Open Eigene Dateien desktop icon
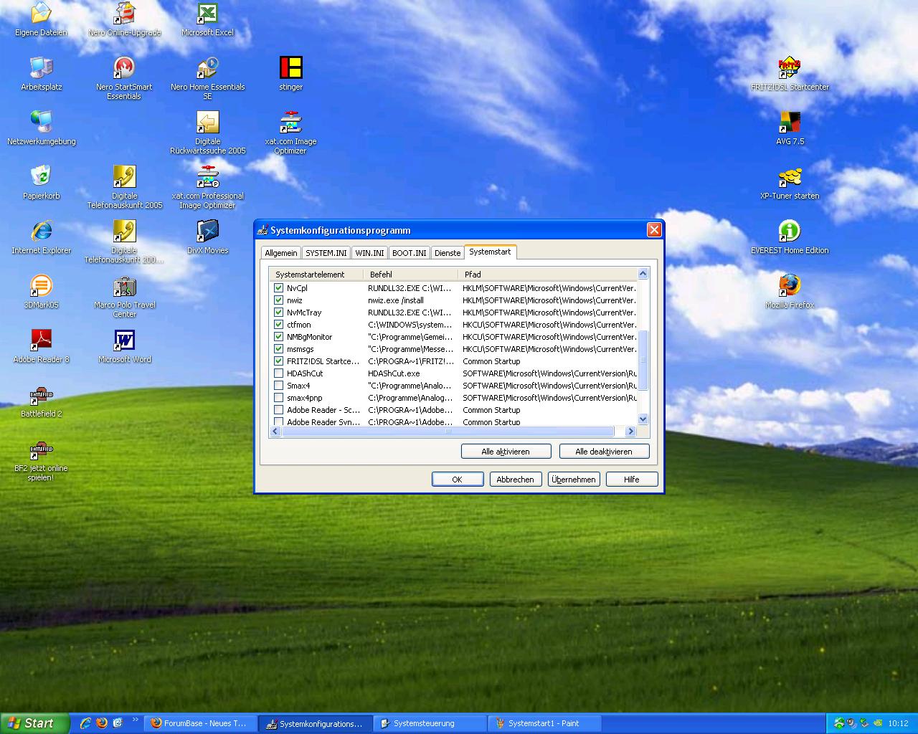The image size is (918, 734). (x=41, y=19)
